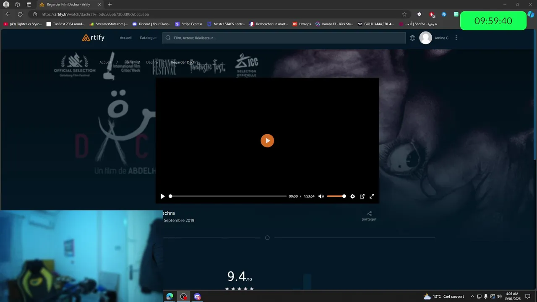537x302 pixels.
Task: Open the purple chat app taskbar icon
Action: click(197, 297)
